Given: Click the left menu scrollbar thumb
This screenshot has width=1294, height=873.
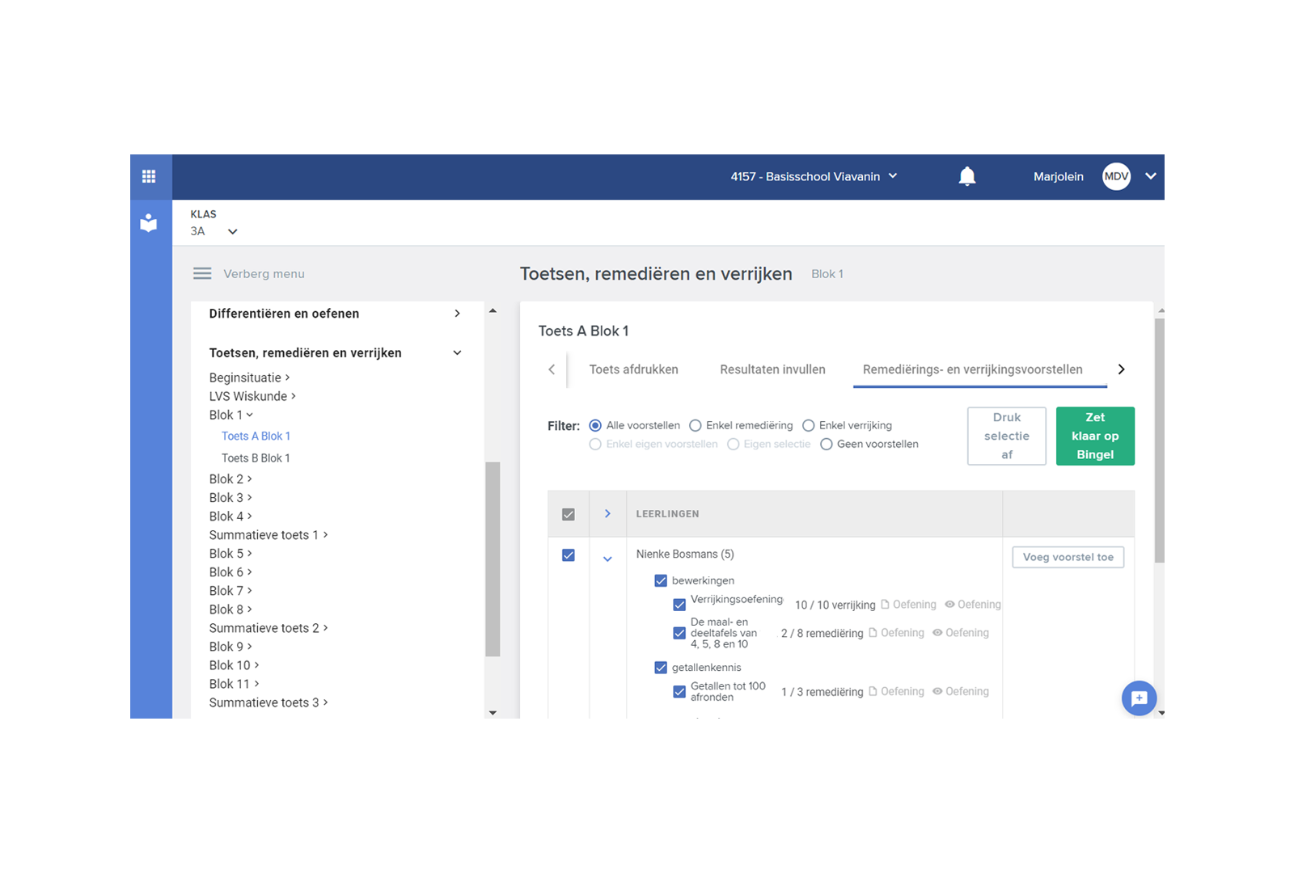Looking at the screenshot, I should (x=493, y=559).
